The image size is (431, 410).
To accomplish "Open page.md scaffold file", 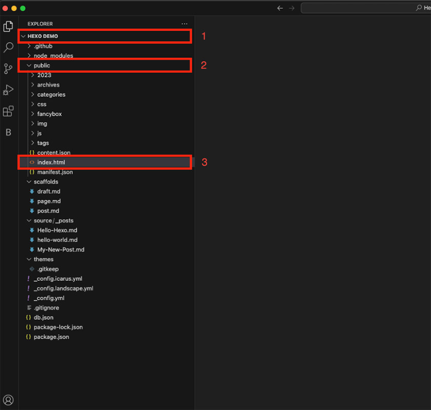I will tap(107, 201).
